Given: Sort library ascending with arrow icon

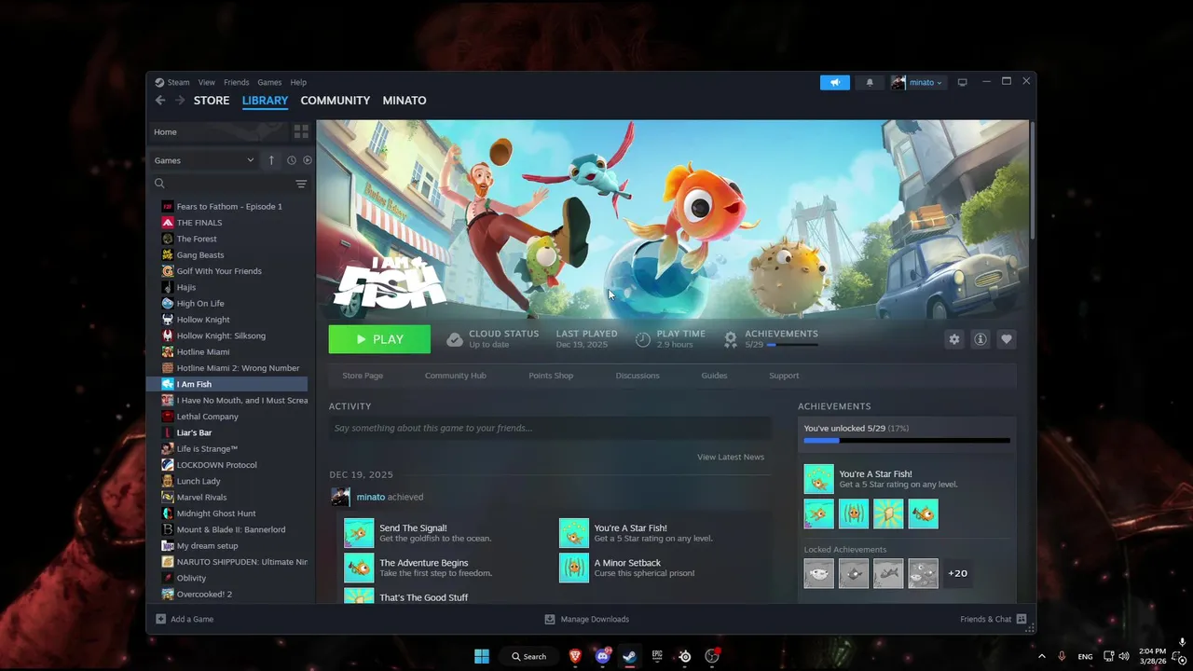Looking at the screenshot, I should [271, 160].
